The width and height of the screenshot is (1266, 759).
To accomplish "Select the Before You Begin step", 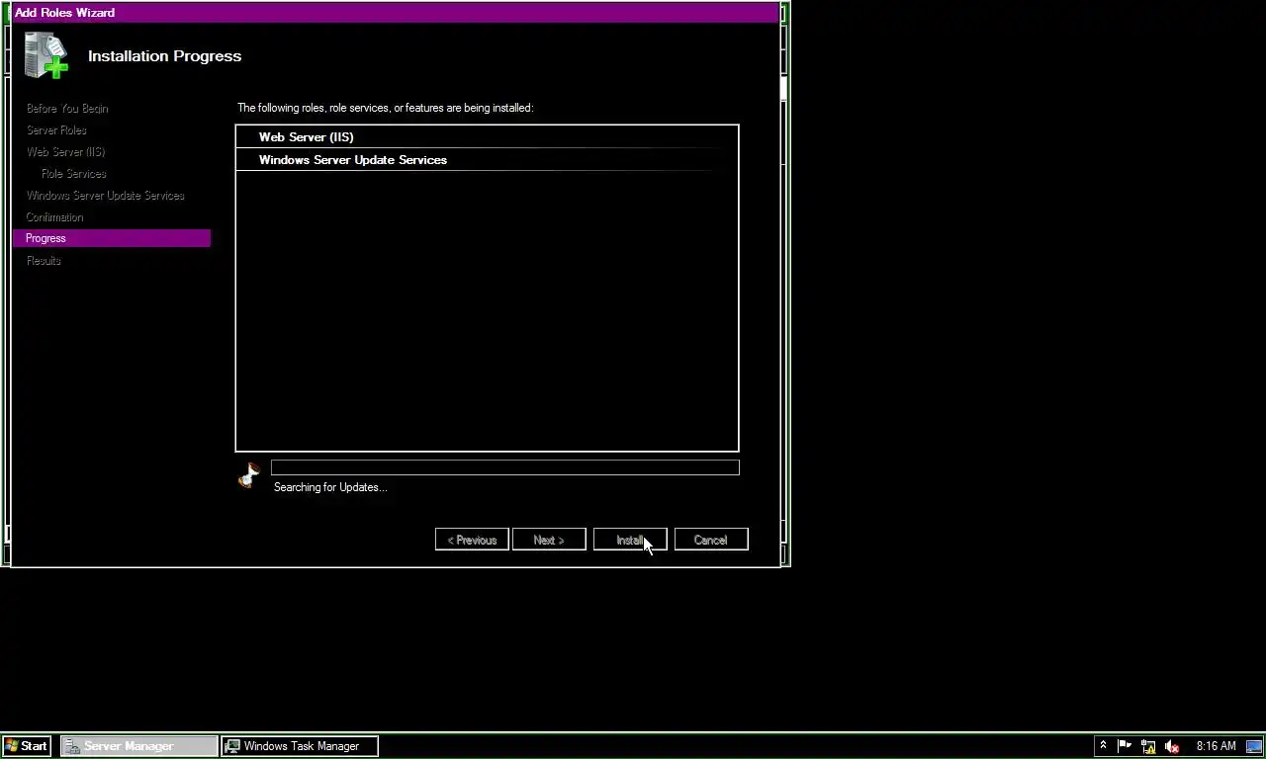I will pyautogui.click(x=67, y=109).
